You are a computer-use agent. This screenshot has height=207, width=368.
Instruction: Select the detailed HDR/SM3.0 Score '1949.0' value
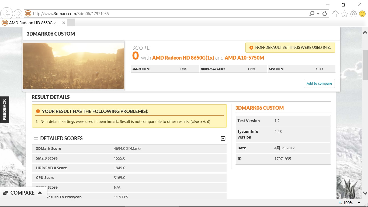(119, 168)
